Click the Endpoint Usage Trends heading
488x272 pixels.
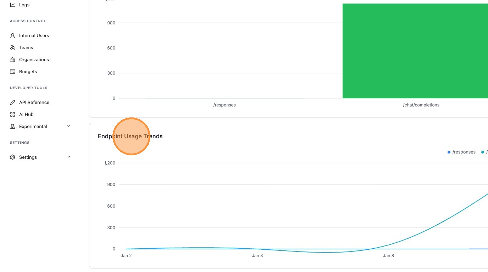(130, 136)
